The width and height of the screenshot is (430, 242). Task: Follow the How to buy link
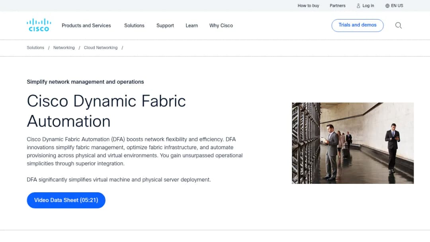[308, 6]
